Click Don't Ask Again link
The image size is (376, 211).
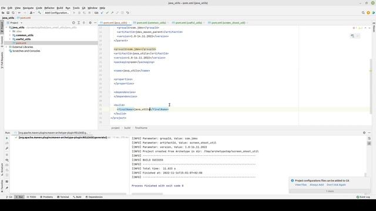point(336,185)
